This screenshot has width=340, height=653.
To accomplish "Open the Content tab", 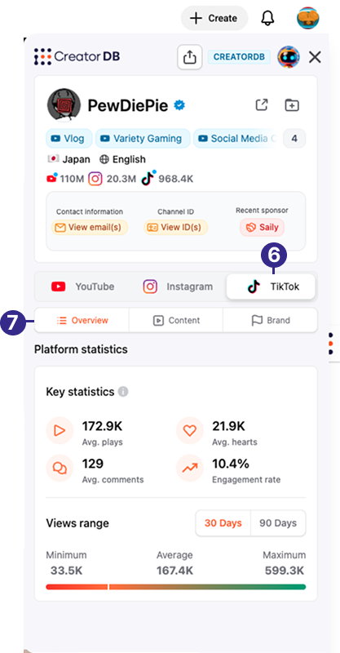I will (176, 320).
